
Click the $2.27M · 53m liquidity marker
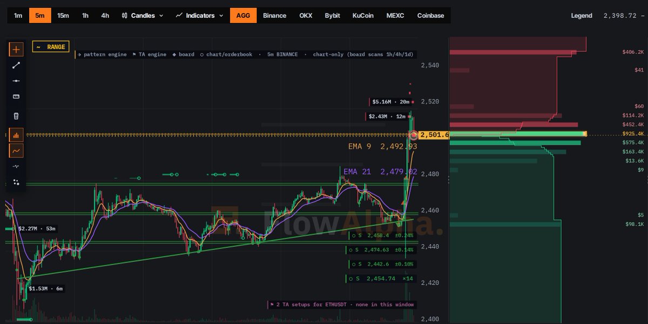point(36,229)
